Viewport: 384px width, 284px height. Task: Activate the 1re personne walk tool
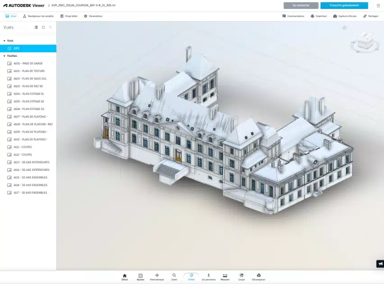pos(209,277)
